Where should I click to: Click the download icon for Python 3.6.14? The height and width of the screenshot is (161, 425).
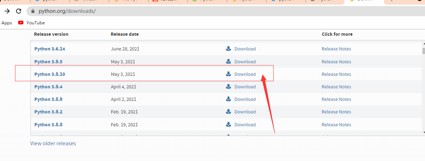click(229, 49)
